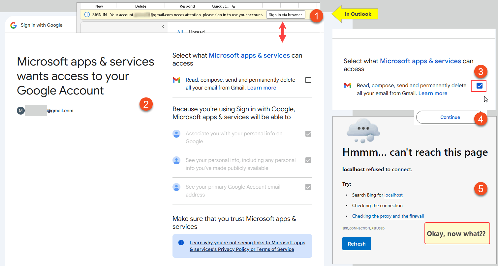Click the Hmmm... can't reach this page heading
This screenshot has height=266, width=498.
tap(415, 152)
